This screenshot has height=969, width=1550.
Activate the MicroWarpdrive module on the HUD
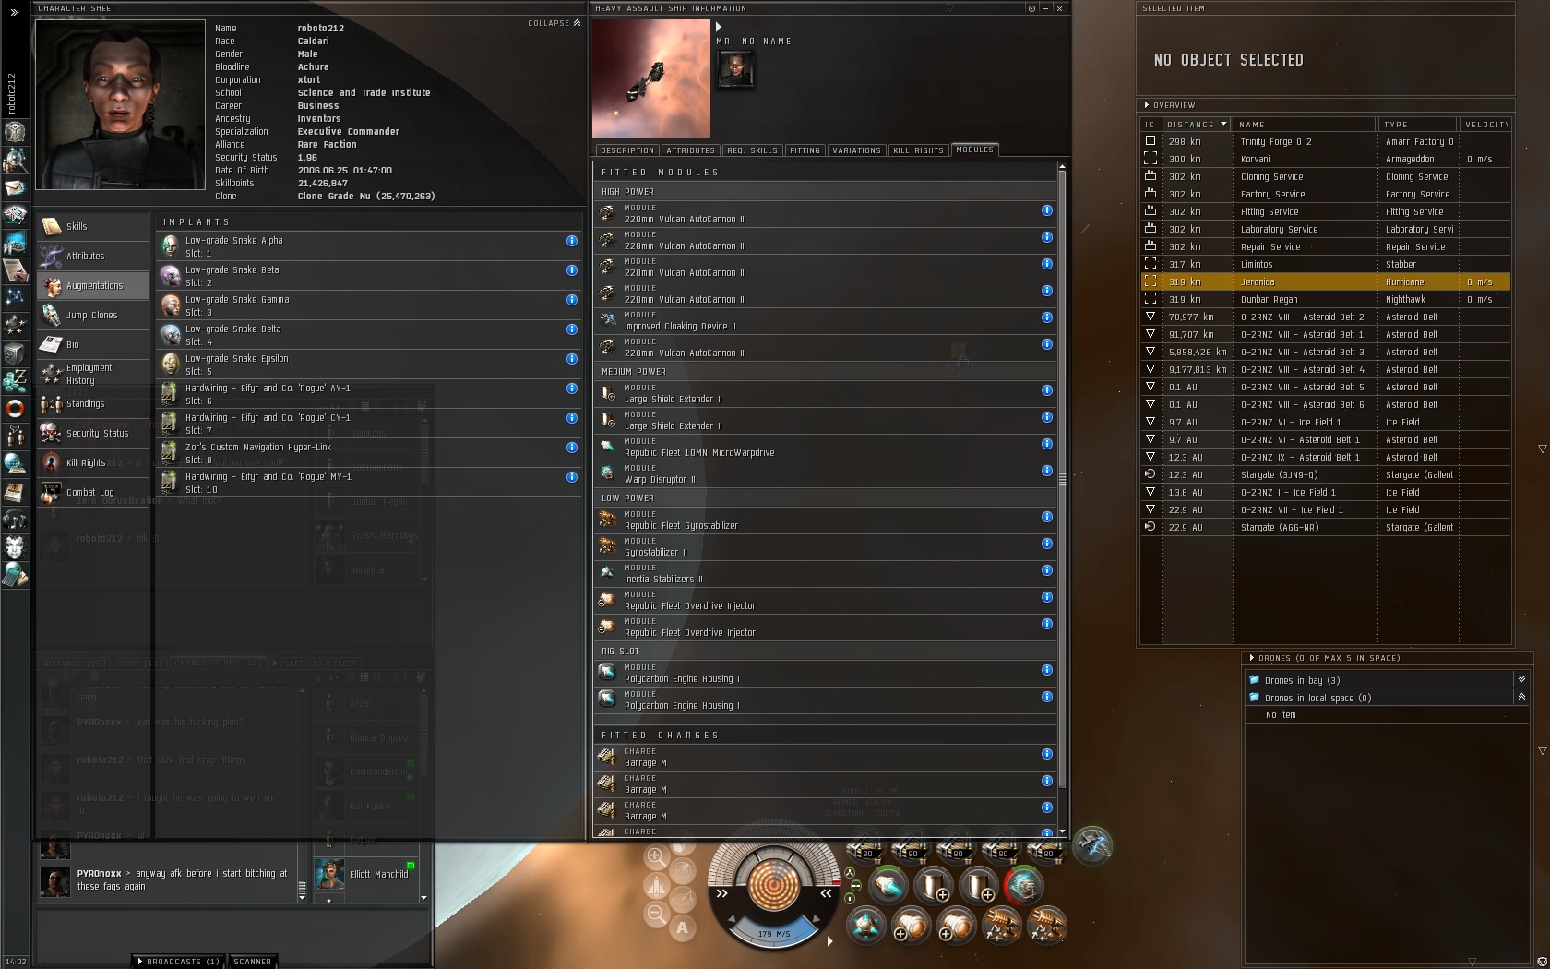pos(888,886)
